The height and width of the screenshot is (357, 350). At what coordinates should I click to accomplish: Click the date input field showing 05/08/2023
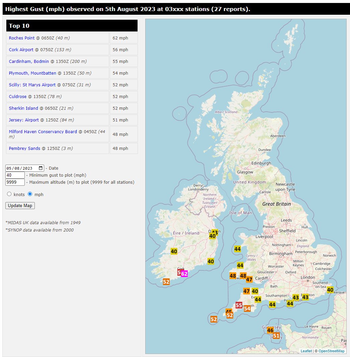(24, 168)
